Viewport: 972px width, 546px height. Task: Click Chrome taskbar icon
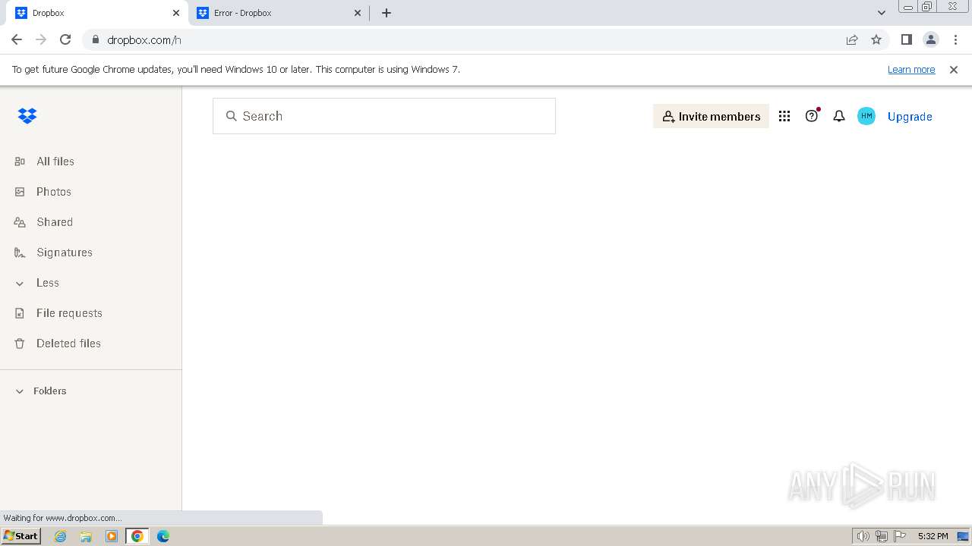(137, 536)
